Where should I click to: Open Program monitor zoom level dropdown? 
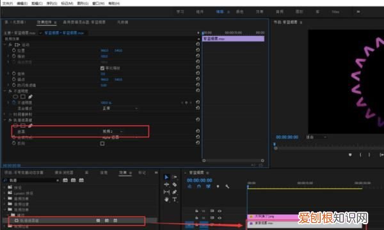point(316,137)
